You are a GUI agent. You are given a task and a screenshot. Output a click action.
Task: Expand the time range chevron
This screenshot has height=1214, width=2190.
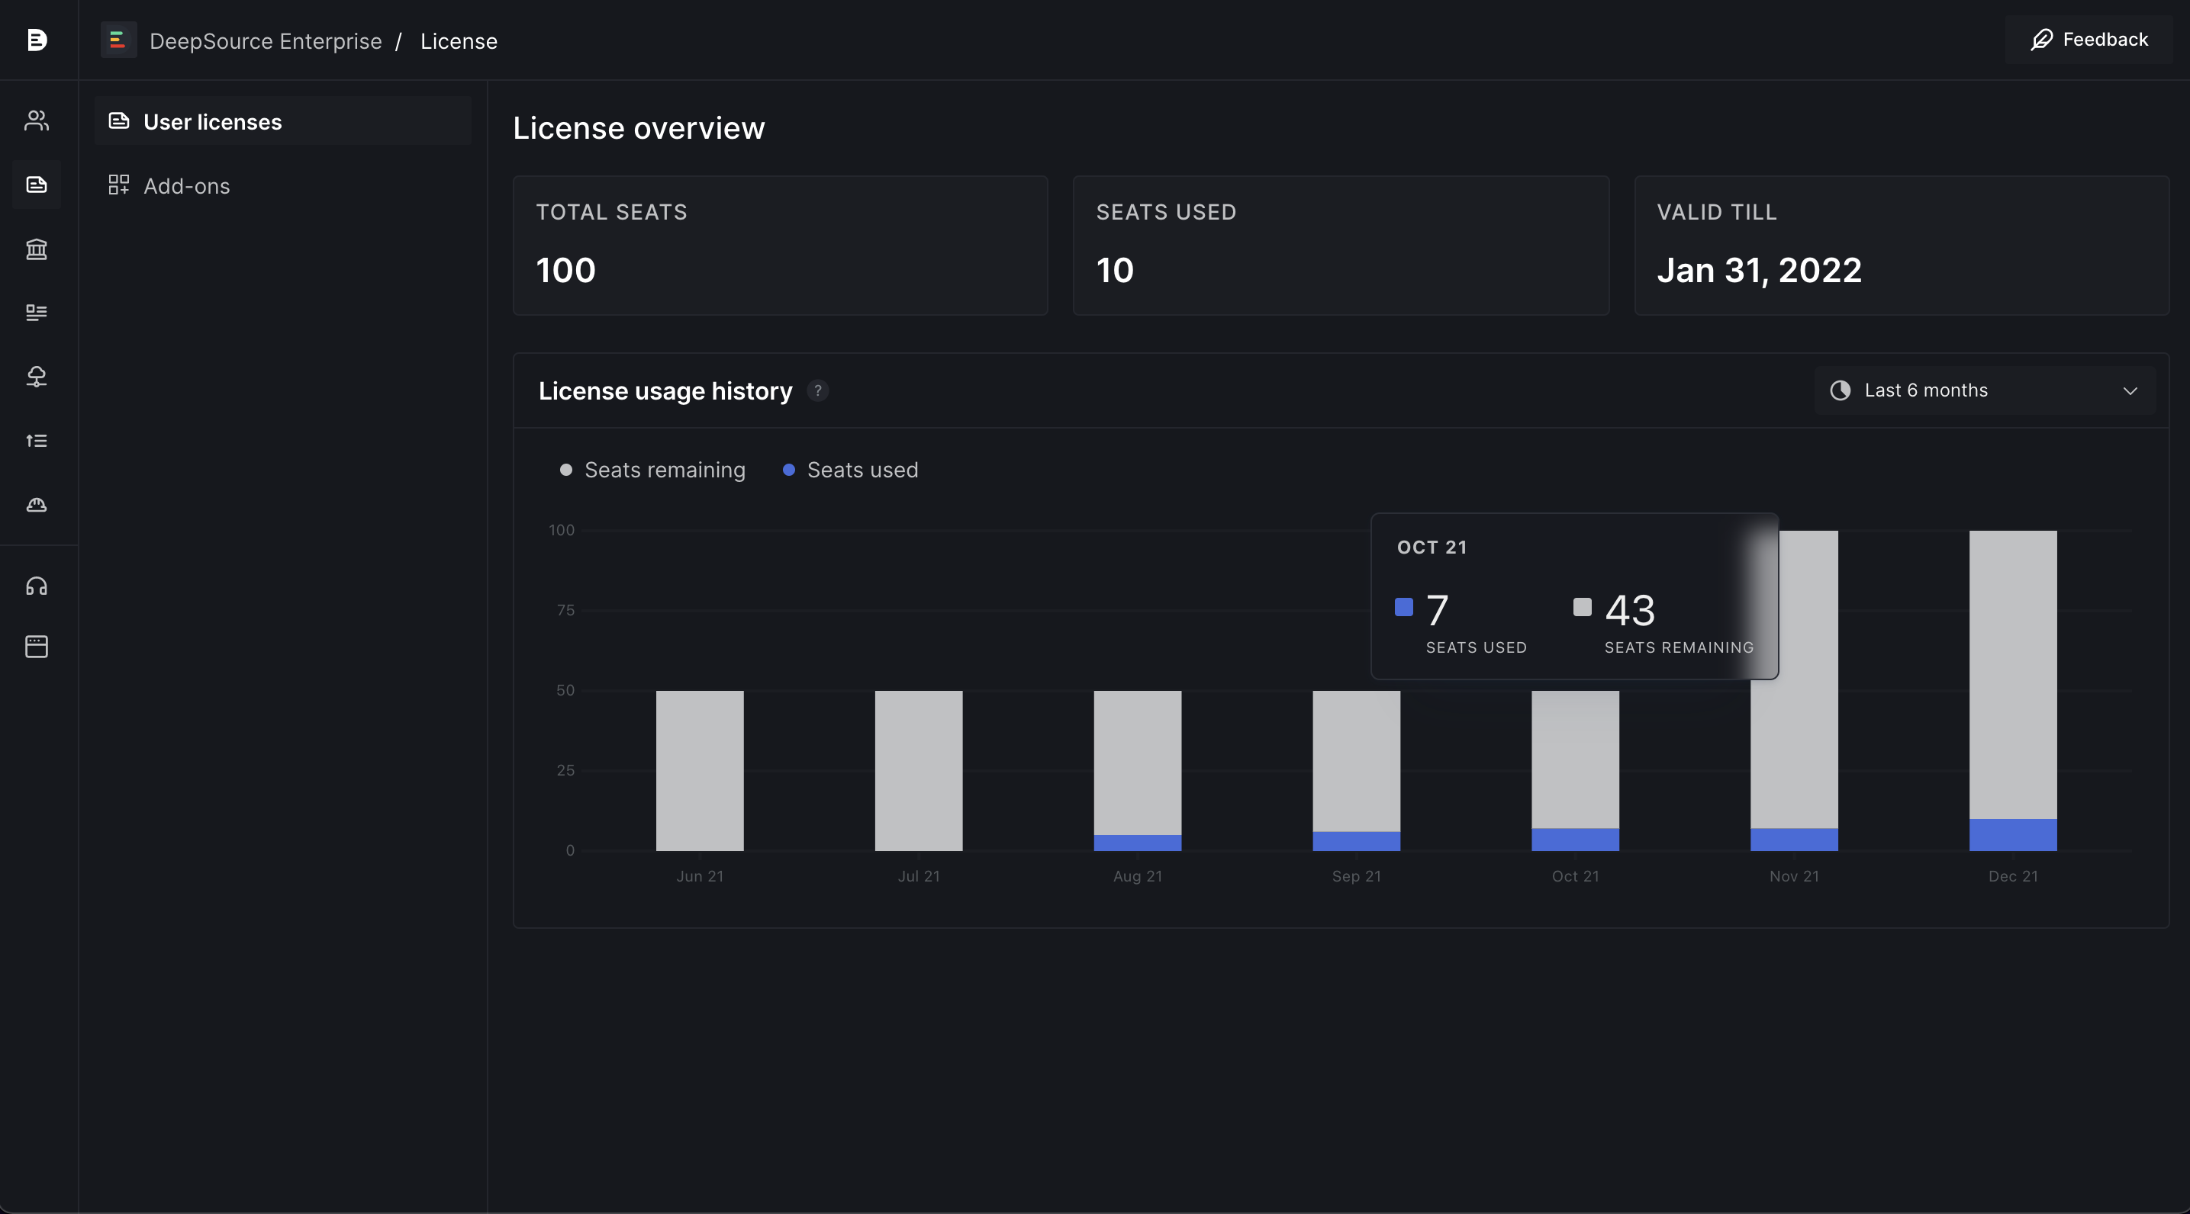coord(2130,392)
